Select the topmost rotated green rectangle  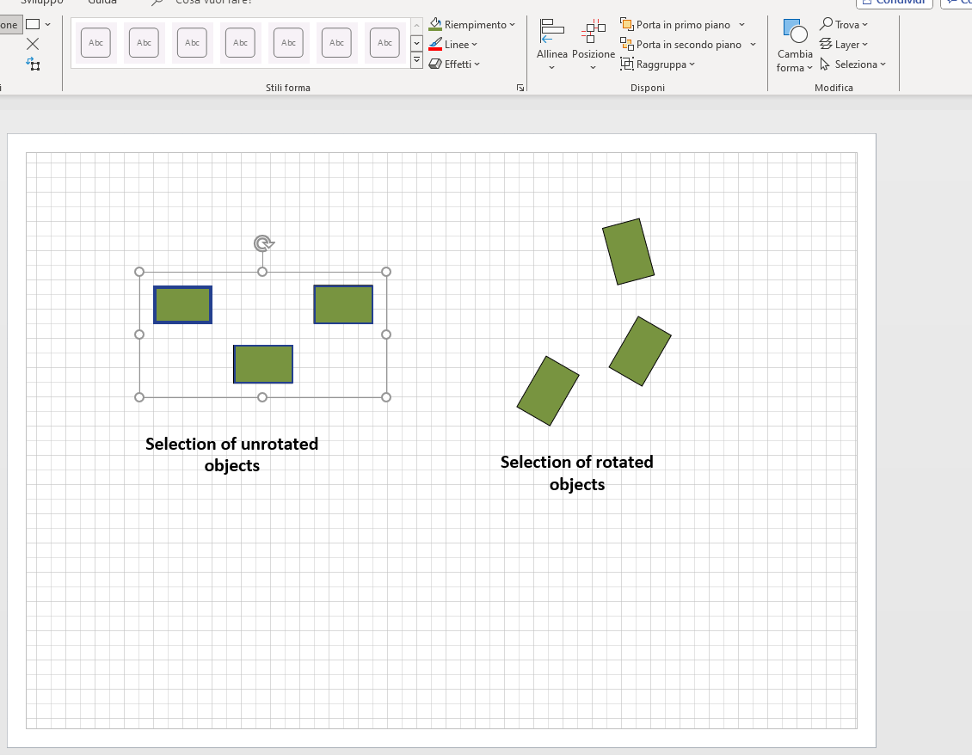628,252
